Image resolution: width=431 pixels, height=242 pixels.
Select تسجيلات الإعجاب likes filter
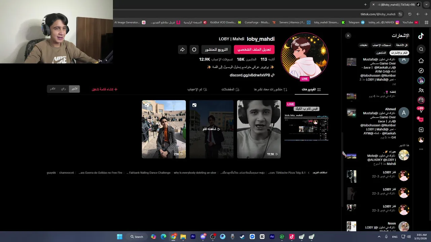382,45
